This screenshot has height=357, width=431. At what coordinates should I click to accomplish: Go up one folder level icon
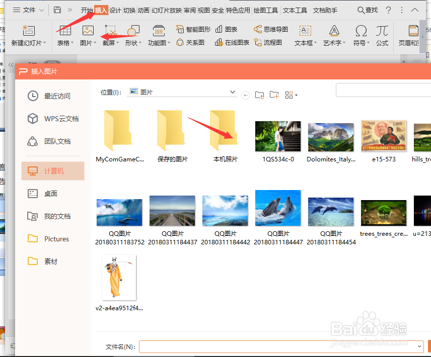[259, 95]
